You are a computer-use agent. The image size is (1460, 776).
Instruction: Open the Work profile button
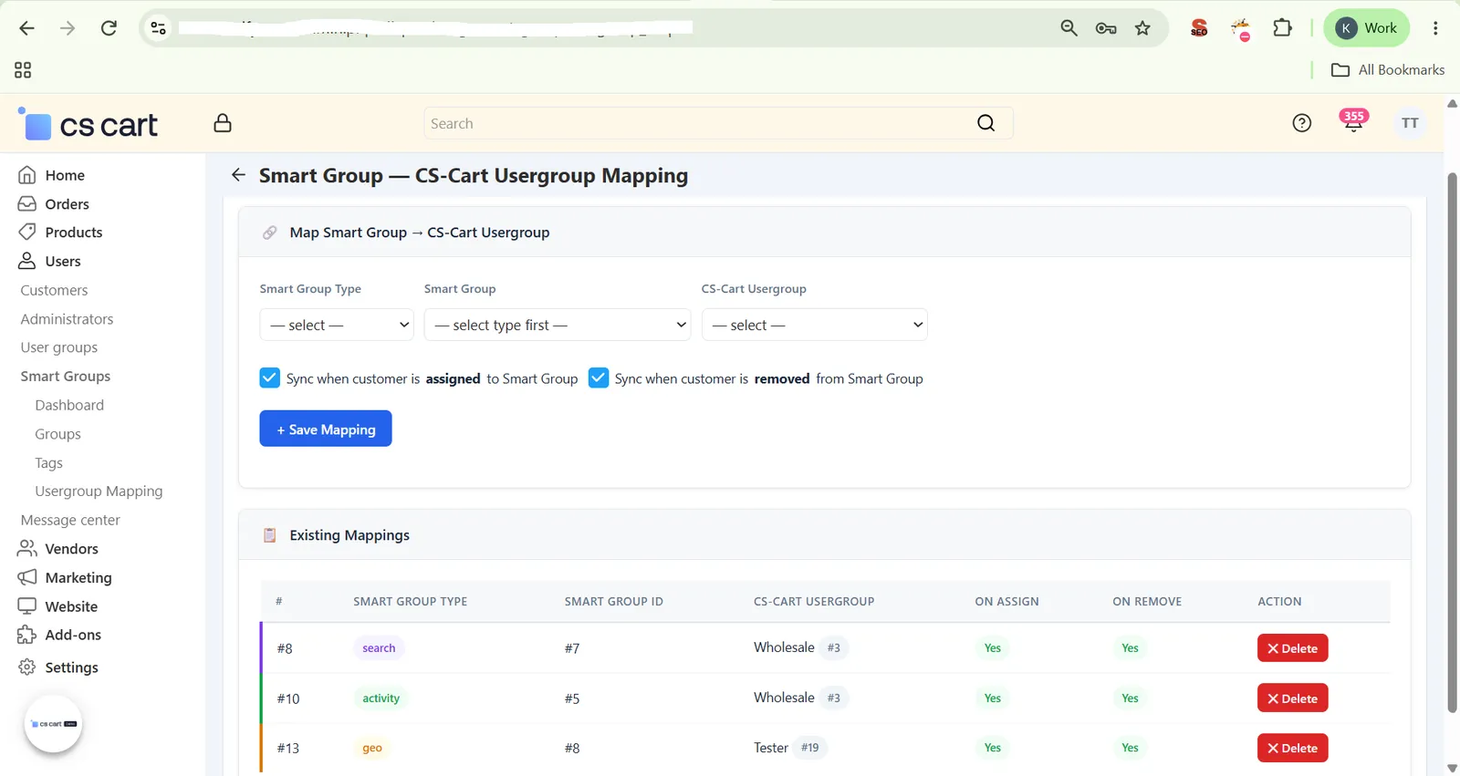pos(1366,28)
